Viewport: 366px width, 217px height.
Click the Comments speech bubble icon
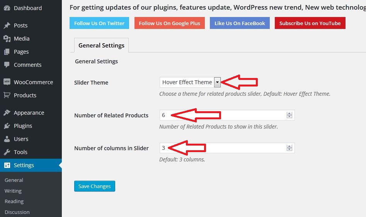pyautogui.click(x=7, y=64)
